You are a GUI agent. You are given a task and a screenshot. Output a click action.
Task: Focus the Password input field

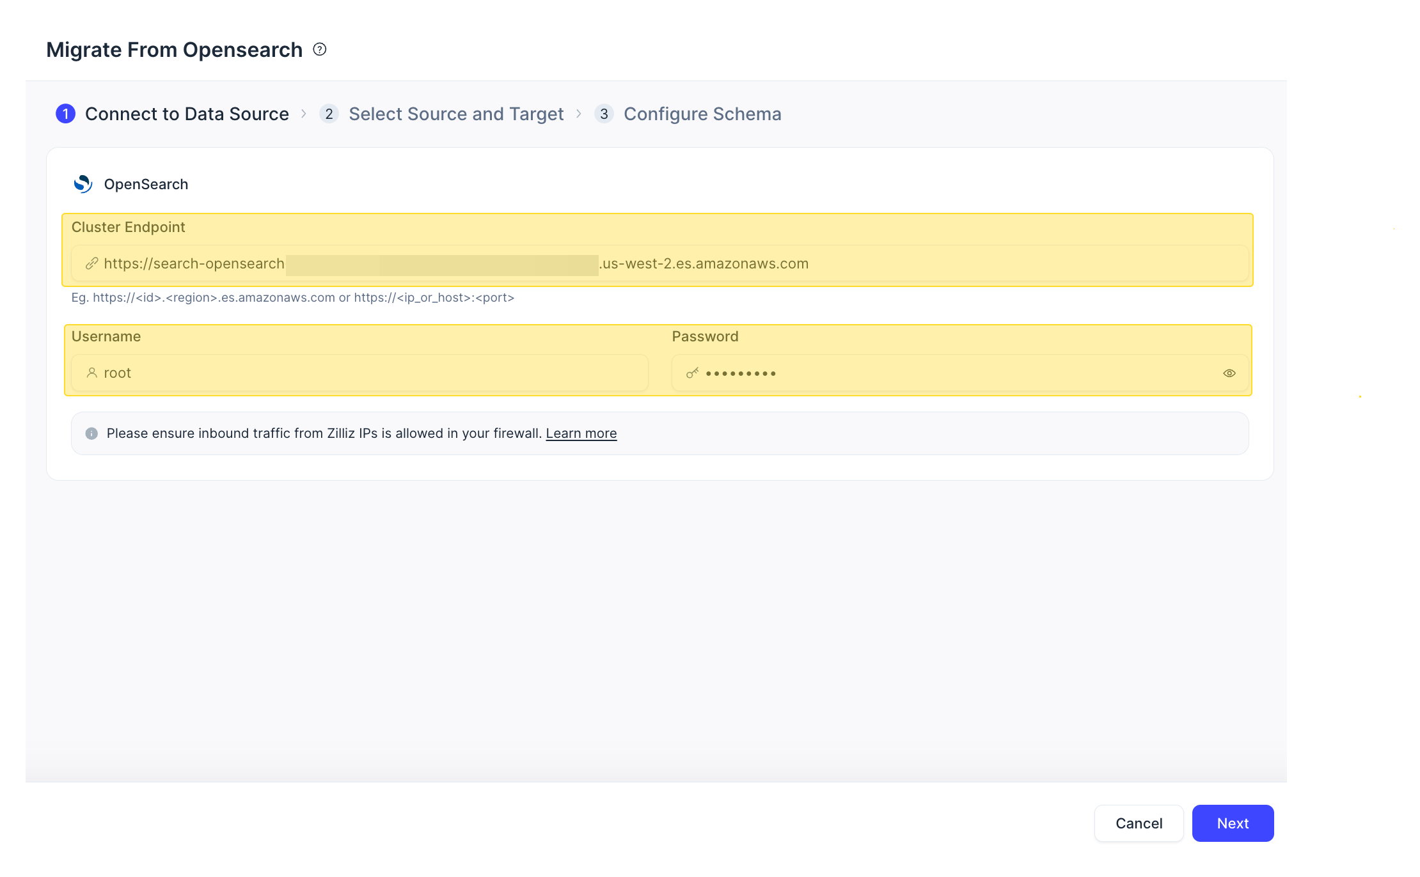click(x=960, y=373)
